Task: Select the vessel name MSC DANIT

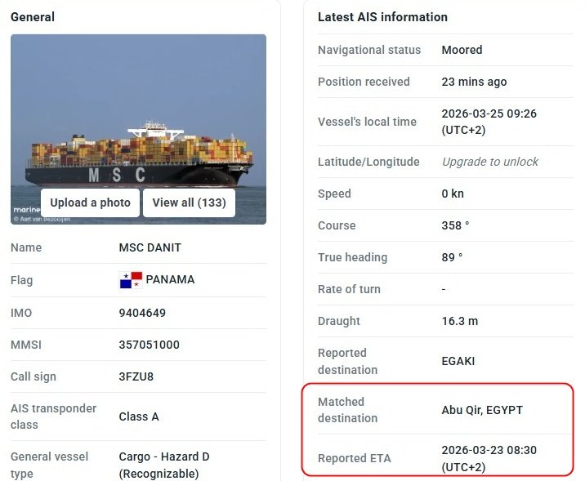Action: (x=150, y=247)
